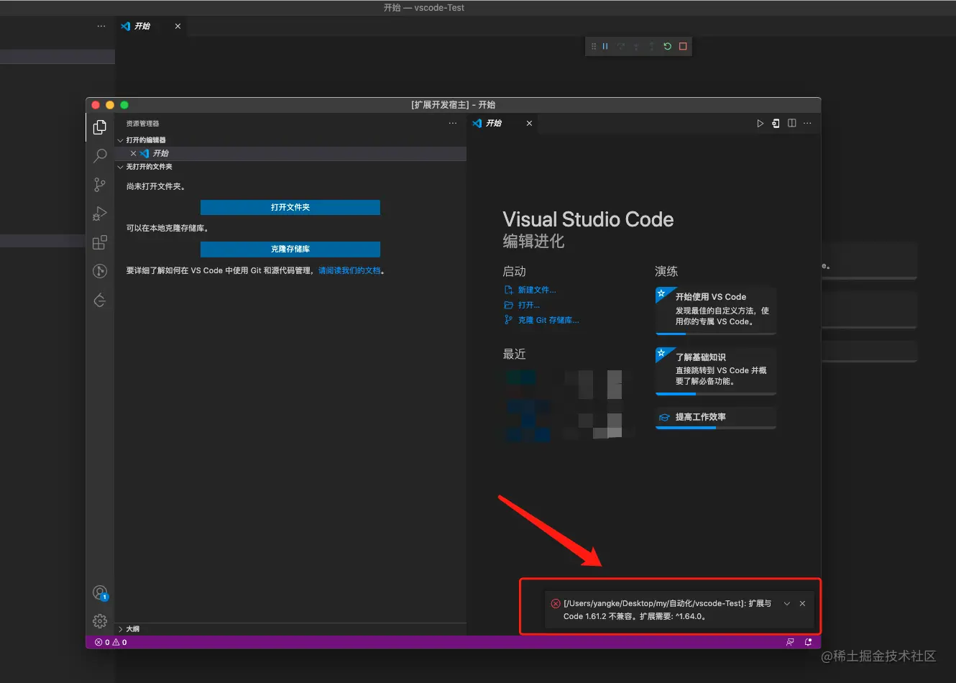This screenshot has width=956, height=683.
Task: Click the run play icon in editor title
Action: (x=760, y=124)
